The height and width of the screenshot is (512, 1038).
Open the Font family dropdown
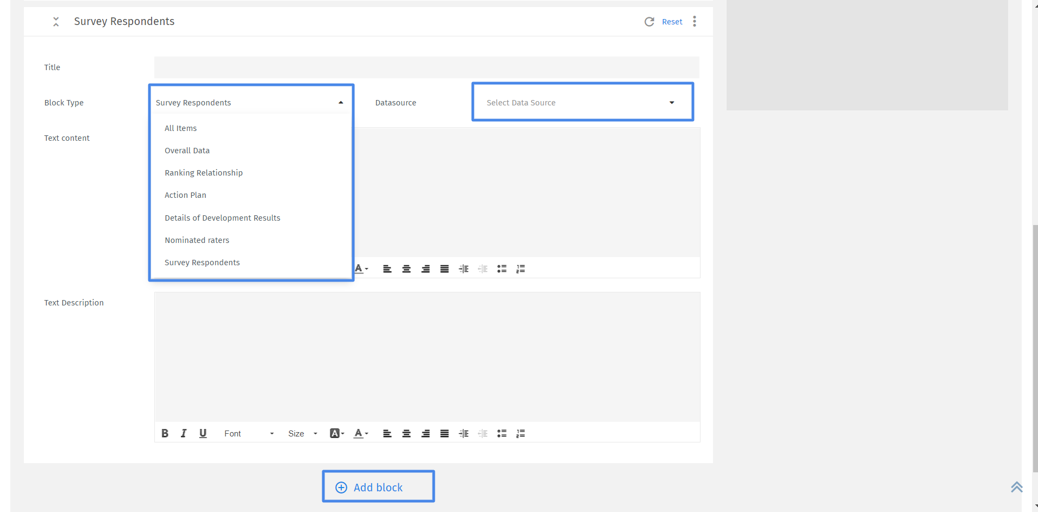click(x=247, y=433)
